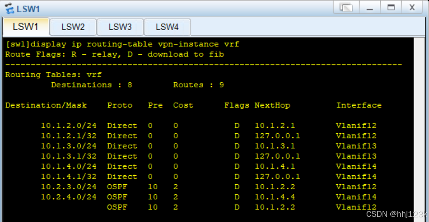Click next hop 10.1.2.1

(275, 126)
